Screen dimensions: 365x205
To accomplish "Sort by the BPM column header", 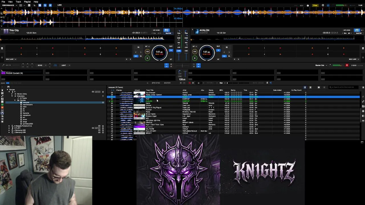I will click(221, 90).
